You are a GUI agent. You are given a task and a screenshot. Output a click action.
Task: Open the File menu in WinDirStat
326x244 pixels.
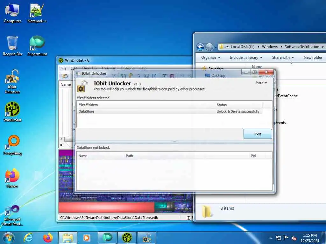63,68
